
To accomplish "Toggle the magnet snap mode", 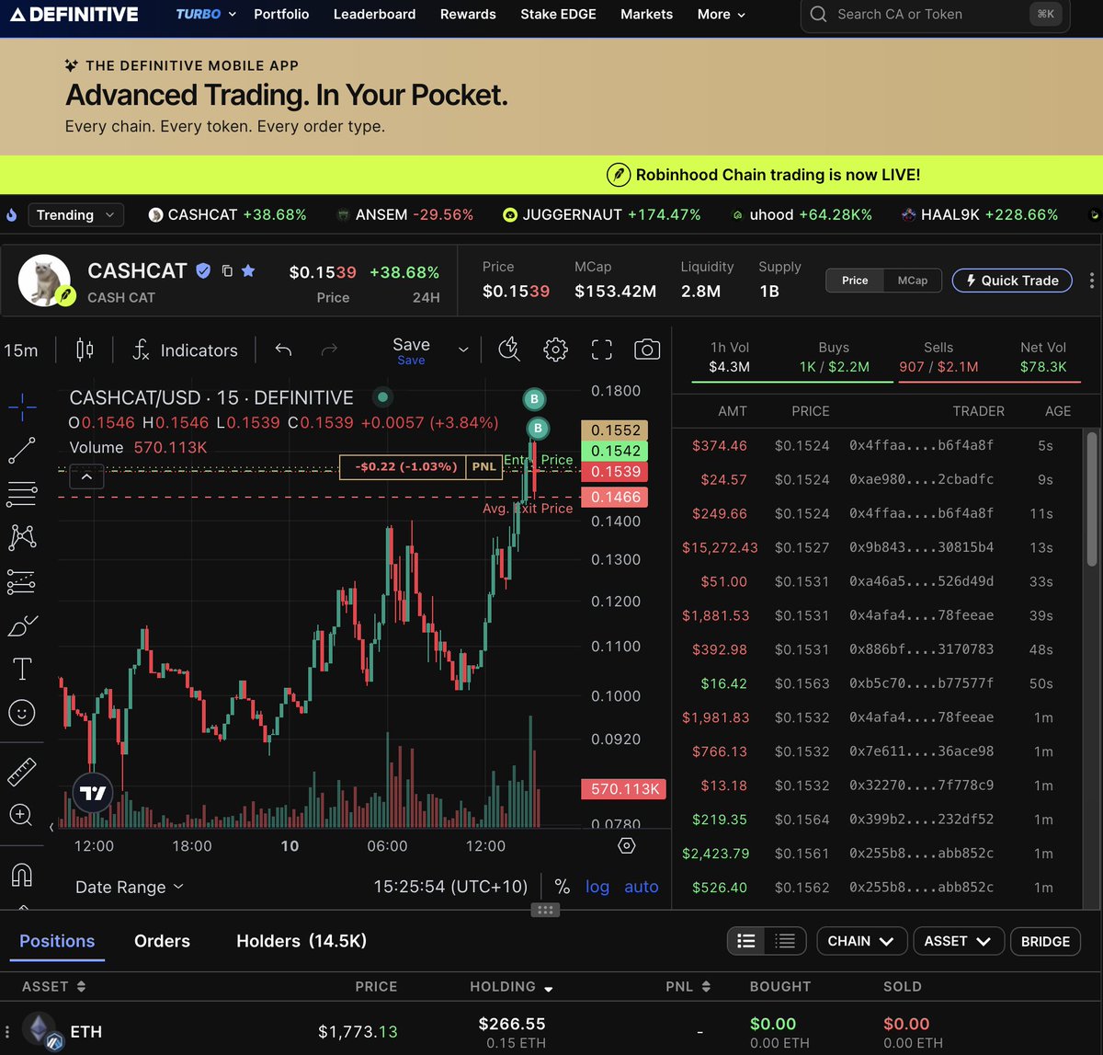I will pyautogui.click(x=22, y=874).
